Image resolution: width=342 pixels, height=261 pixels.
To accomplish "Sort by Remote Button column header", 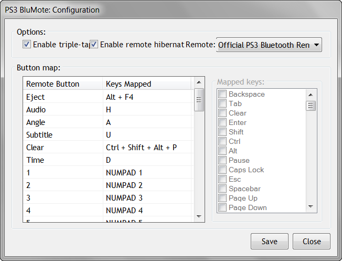I will click(x=63, y=84).
